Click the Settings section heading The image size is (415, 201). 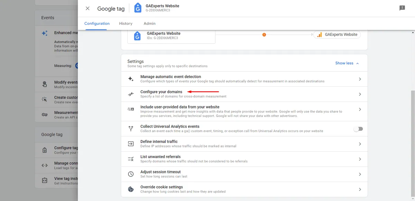click(x=135, y=61)
